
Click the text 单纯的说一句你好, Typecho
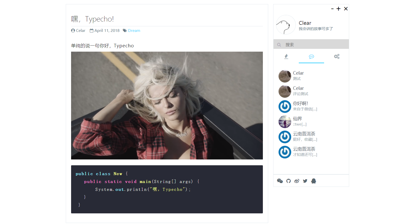(x=102, y=46)
